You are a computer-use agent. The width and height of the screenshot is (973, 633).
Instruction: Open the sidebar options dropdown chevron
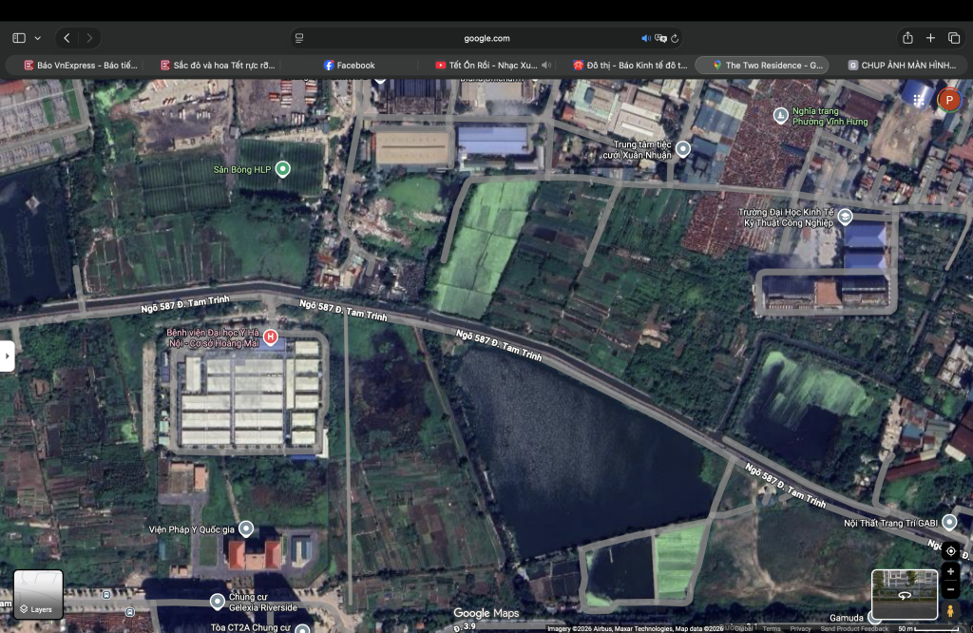(x=38, y=38)
